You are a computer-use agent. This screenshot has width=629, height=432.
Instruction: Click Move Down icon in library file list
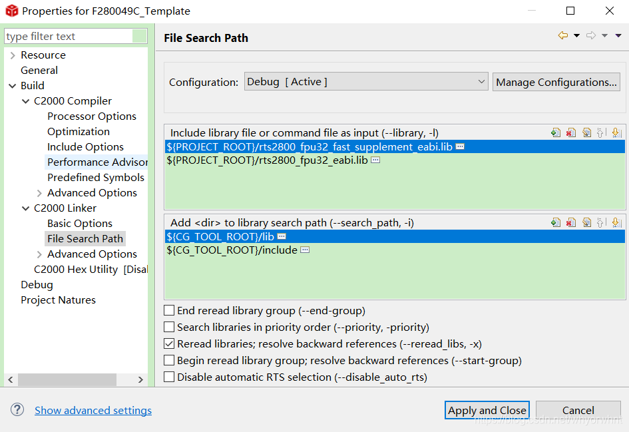[616, 132]
